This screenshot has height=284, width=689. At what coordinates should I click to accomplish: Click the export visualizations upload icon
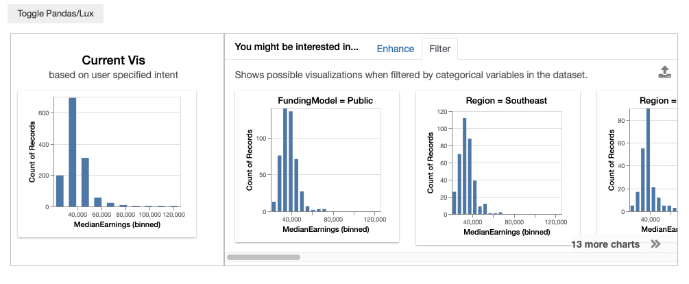[x=664, y=72]
